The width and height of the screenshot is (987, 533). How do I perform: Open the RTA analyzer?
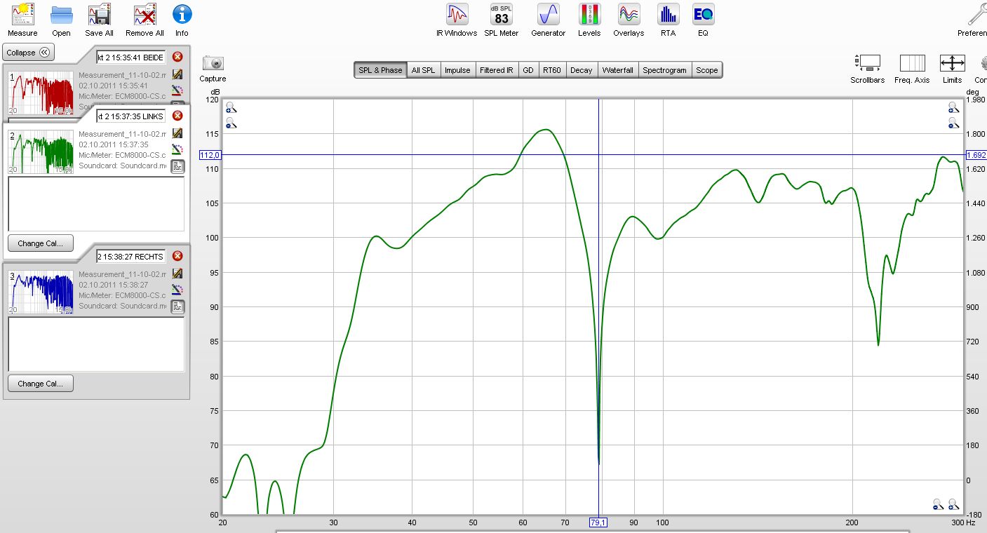(668, 20)
